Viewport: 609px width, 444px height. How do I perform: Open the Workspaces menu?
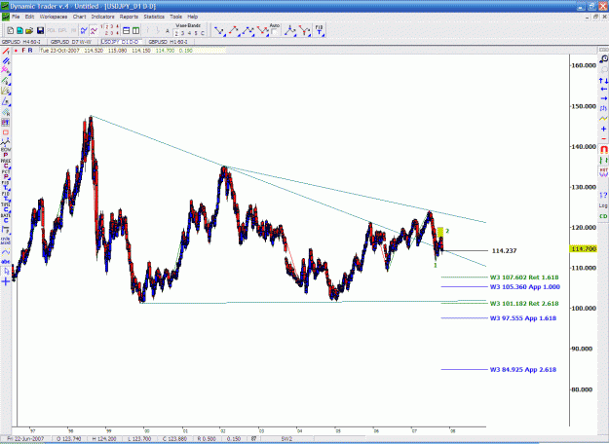point(54,17)
